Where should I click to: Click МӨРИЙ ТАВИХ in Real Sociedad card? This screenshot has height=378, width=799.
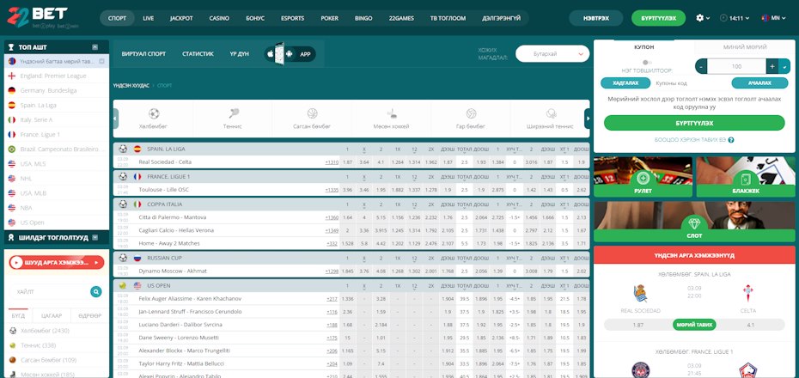coord(694,325)
